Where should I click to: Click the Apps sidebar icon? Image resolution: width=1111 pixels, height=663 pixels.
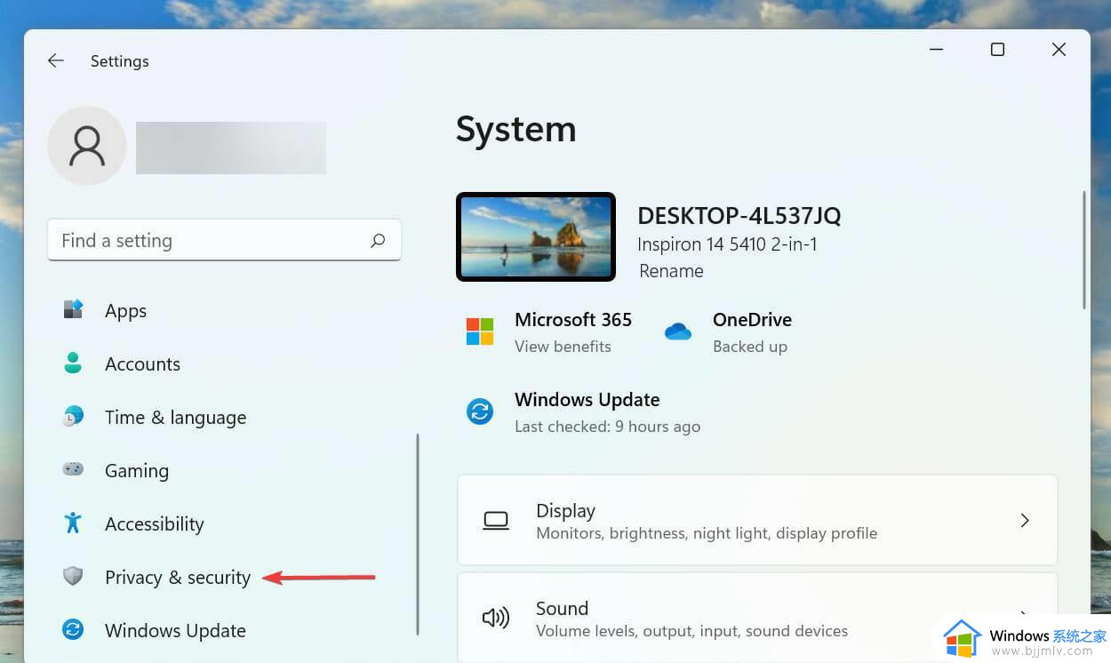[x=73, y=310]
